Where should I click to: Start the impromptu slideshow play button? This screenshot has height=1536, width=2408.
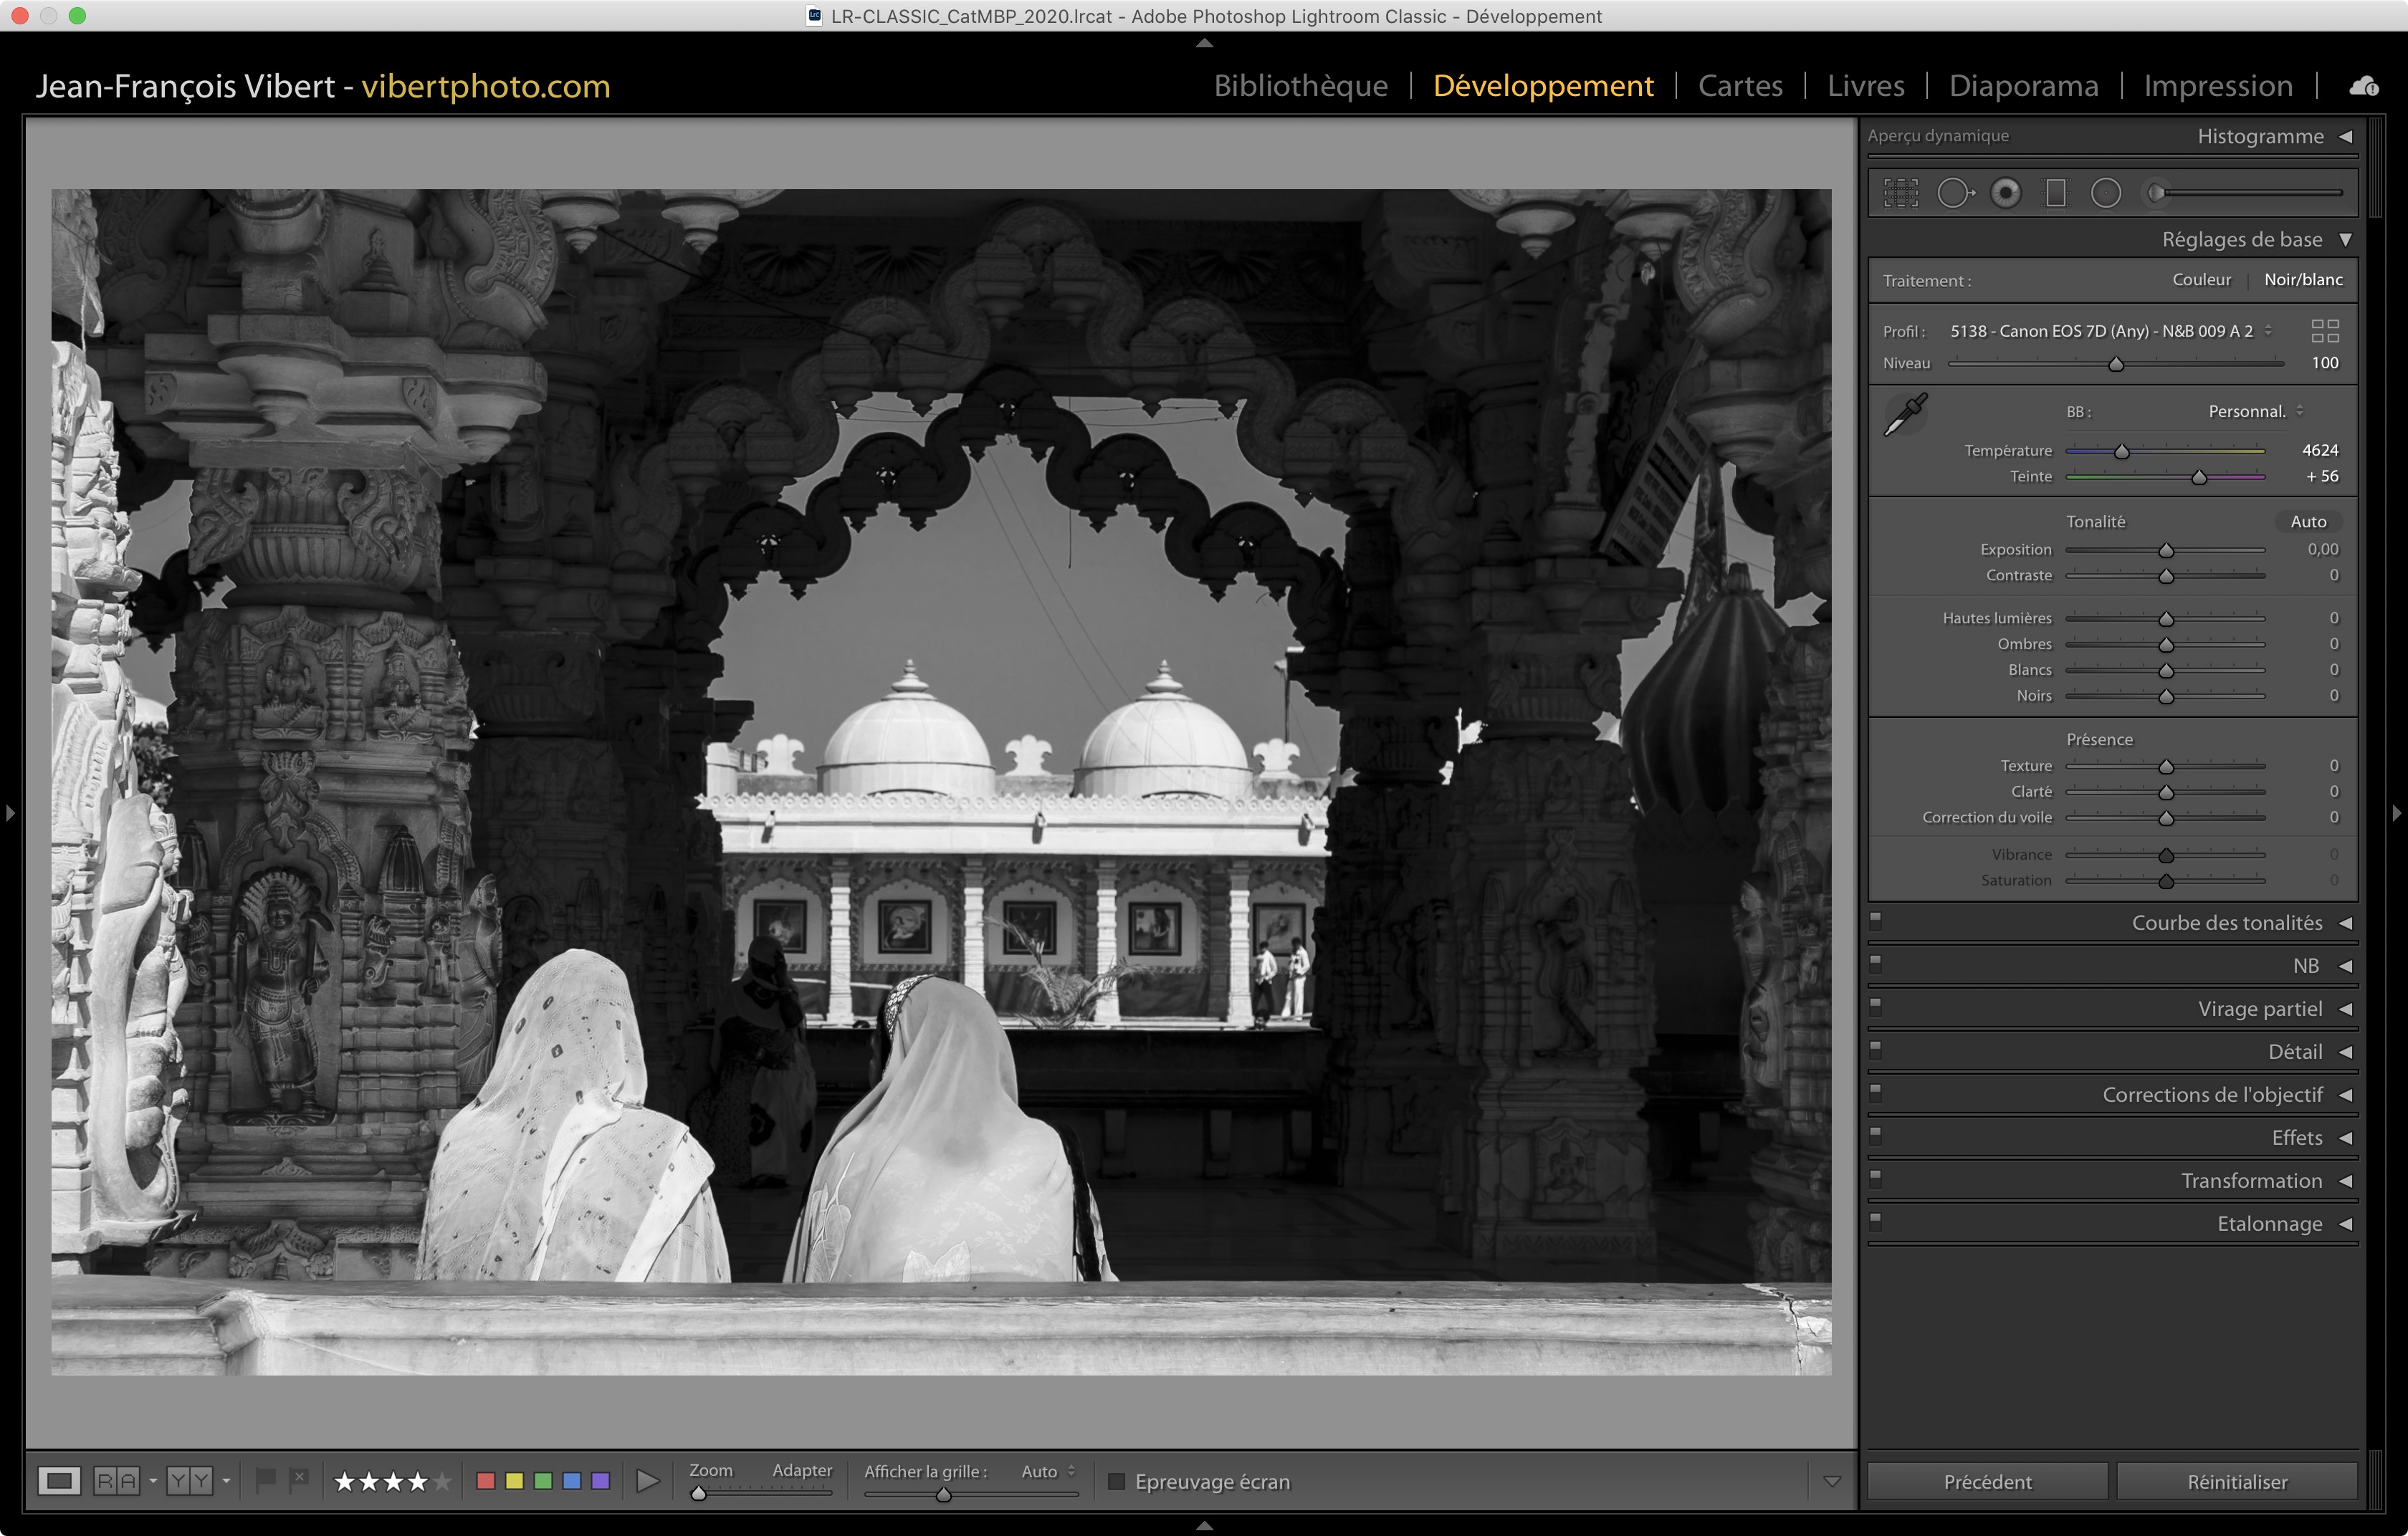pyautogui.click(x=647, y=1481)
